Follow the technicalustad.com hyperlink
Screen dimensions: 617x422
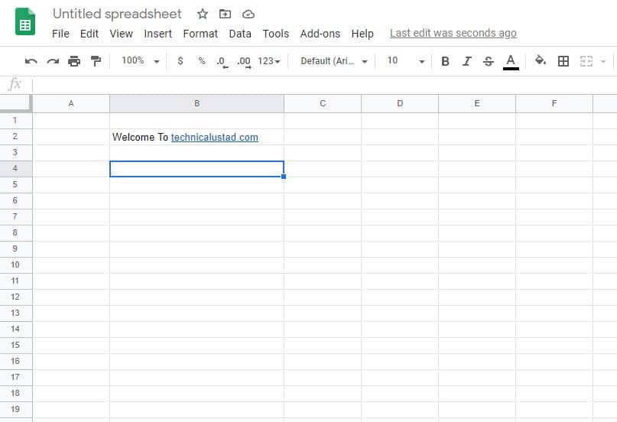pos(214,138)
